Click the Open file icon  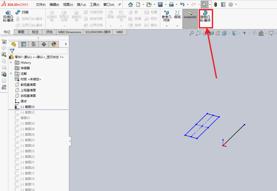pyautogui.click(x=149, y=4)
